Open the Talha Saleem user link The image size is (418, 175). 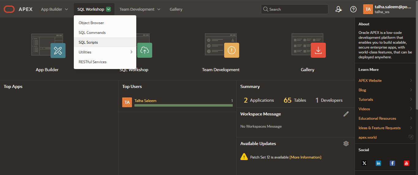coord(145,100)
